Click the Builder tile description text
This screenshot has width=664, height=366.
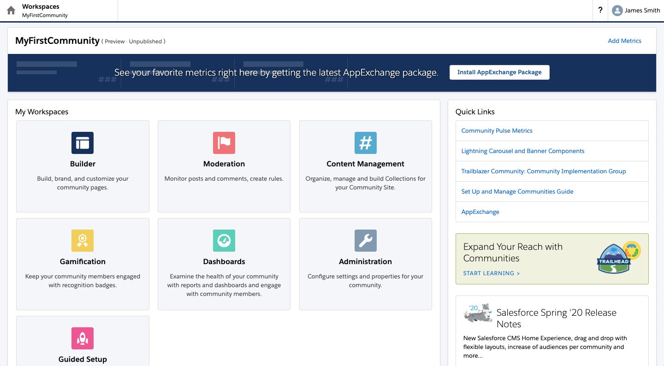83,183
